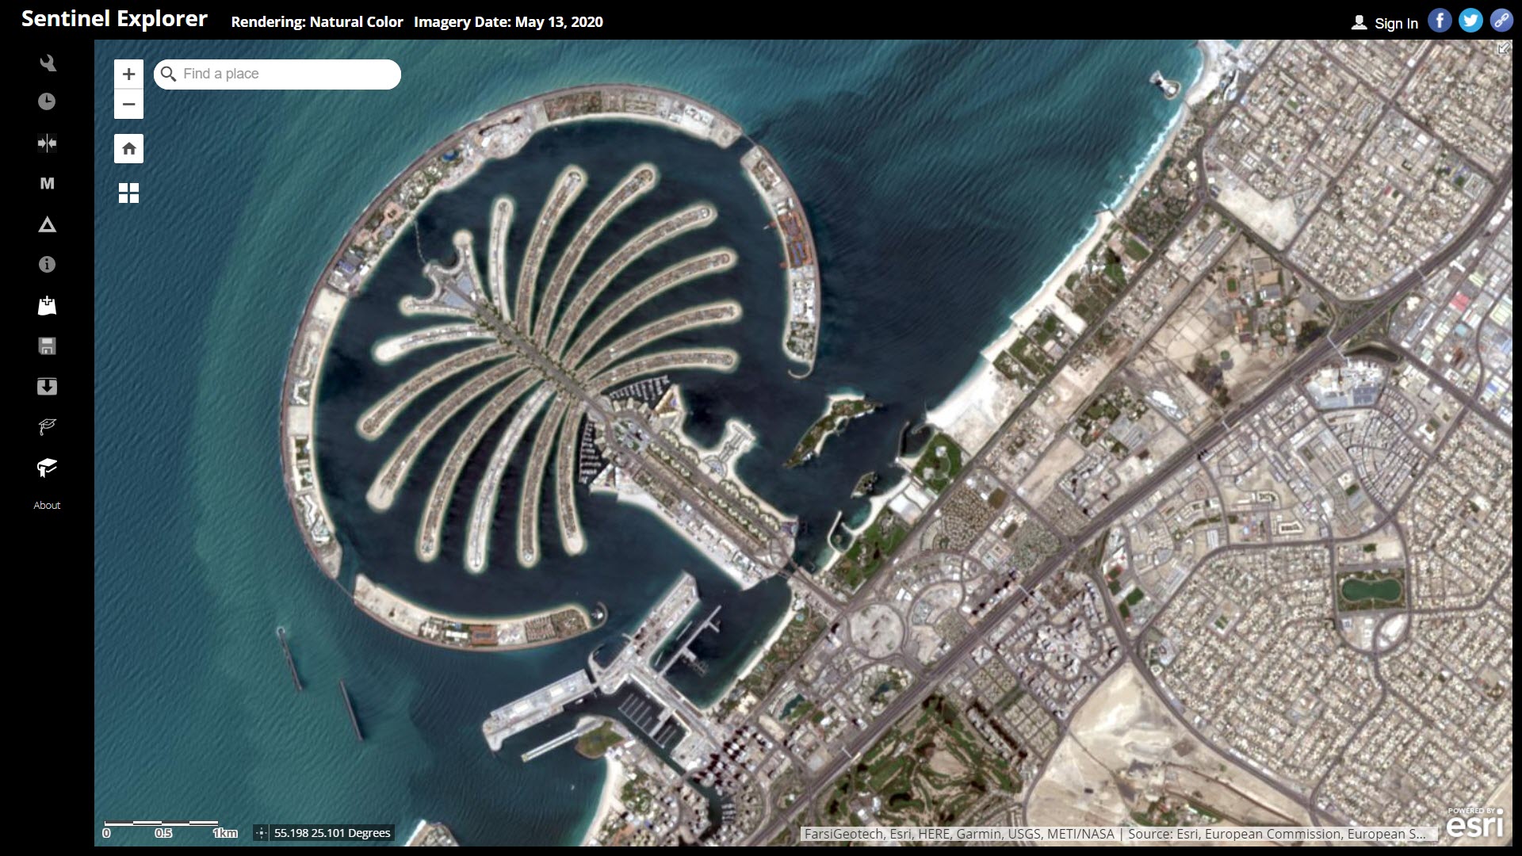Screen dimensions: 1522x856
Task: Click the 1km scale bar
Action: pyautogui.click(x=170, y=829)
